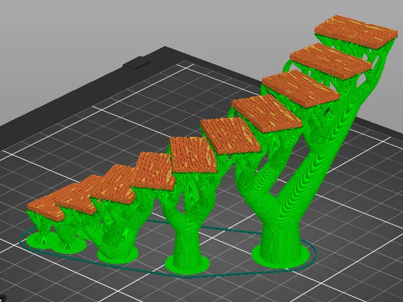The height and width of the screenshot is (302, 403).
Task: Select the topmost orange stair step
Action: [356, 32]
